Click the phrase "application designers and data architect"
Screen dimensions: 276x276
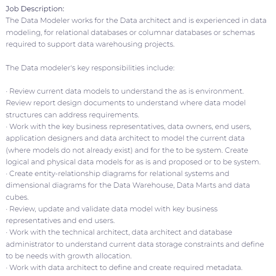pos(73,138)
